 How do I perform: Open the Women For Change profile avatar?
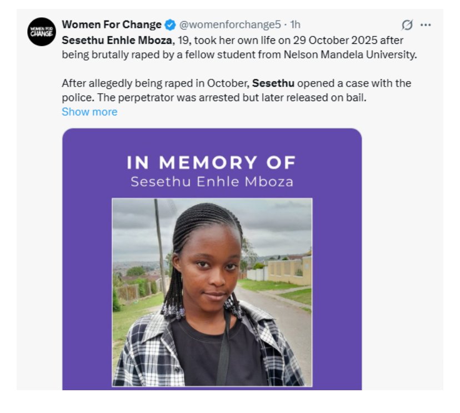(42, 31)
